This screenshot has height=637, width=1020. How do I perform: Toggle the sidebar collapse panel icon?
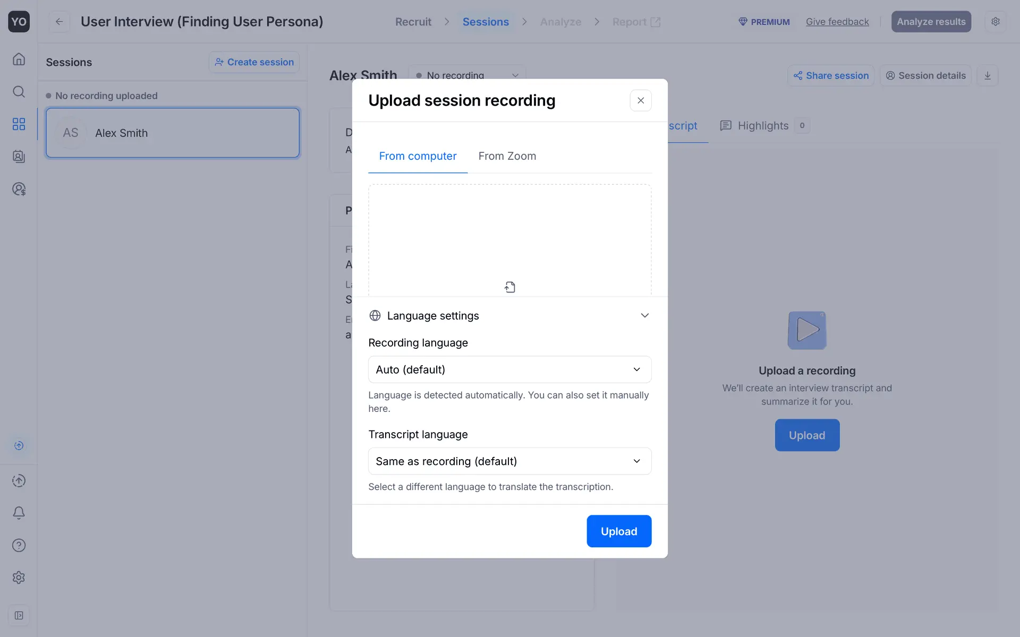tap(19, 615)
